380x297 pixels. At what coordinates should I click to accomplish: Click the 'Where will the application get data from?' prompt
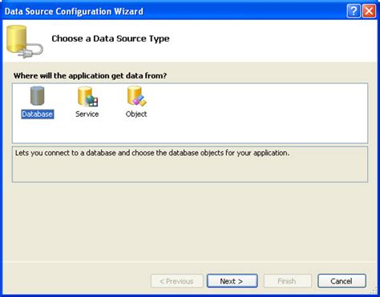pos(90,76)
